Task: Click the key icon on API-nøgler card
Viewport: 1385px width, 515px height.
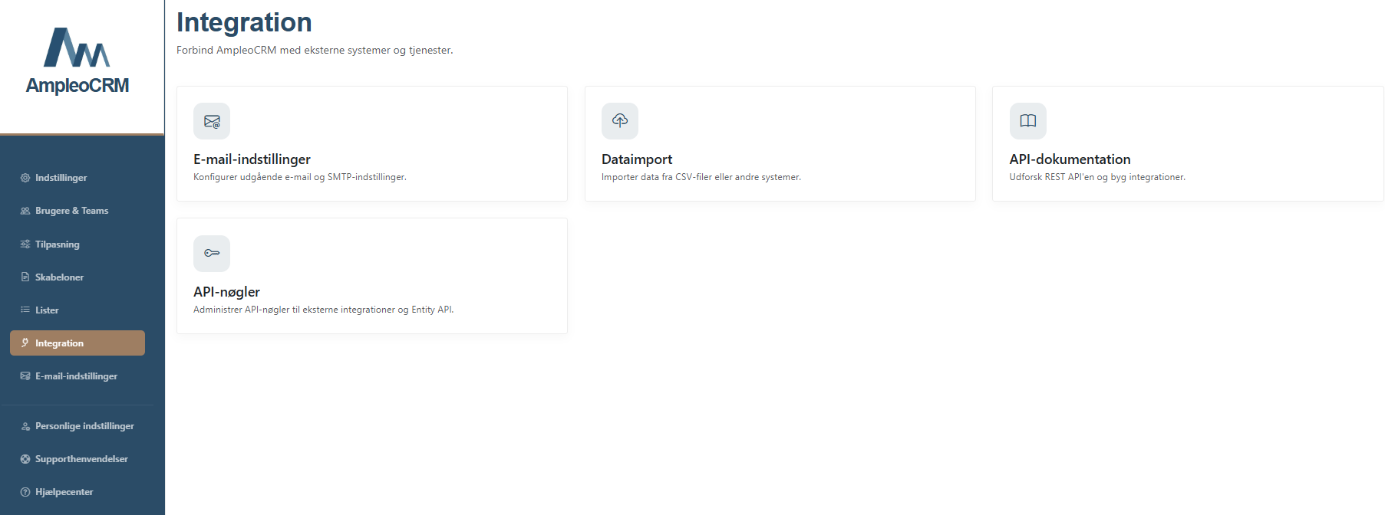Action: pos(212,254)
